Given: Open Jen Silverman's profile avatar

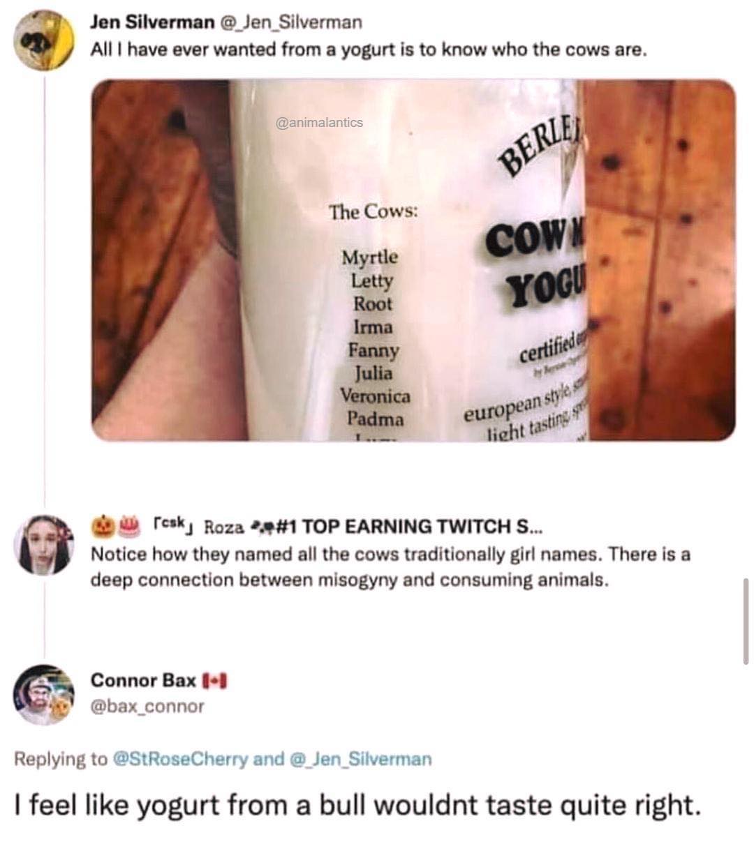Looking at the screenshot, I should pyautogui.click(x=44, y=40).
